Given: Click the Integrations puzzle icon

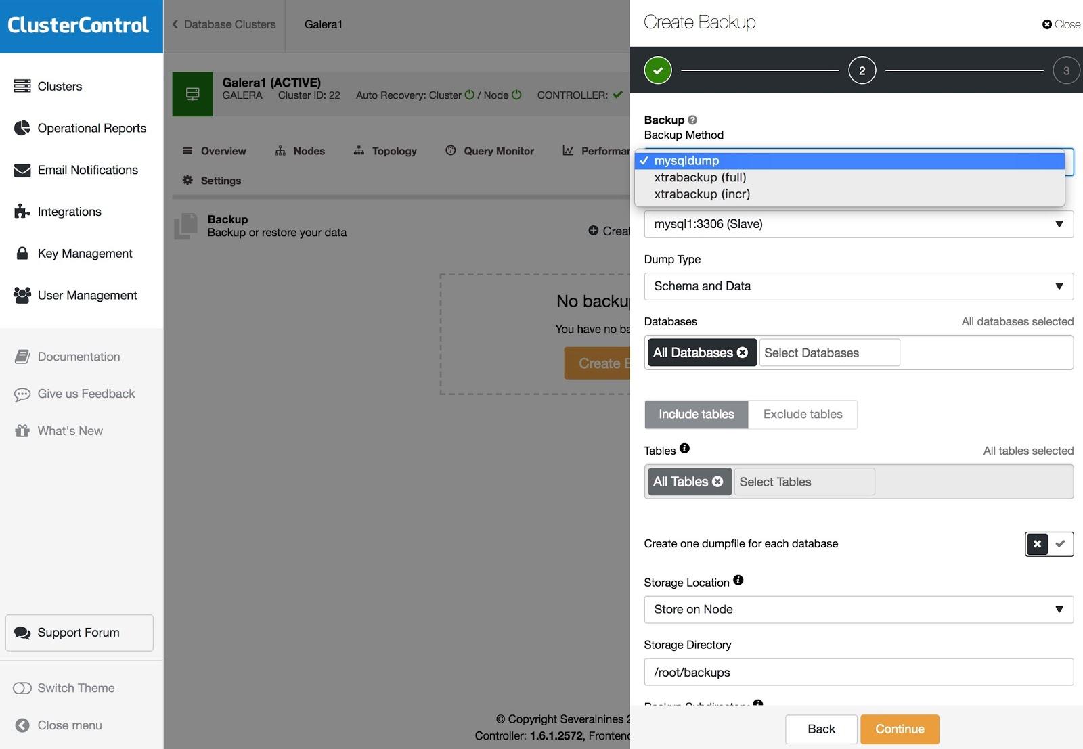Looking at the screenshot, I should [22, 211].
